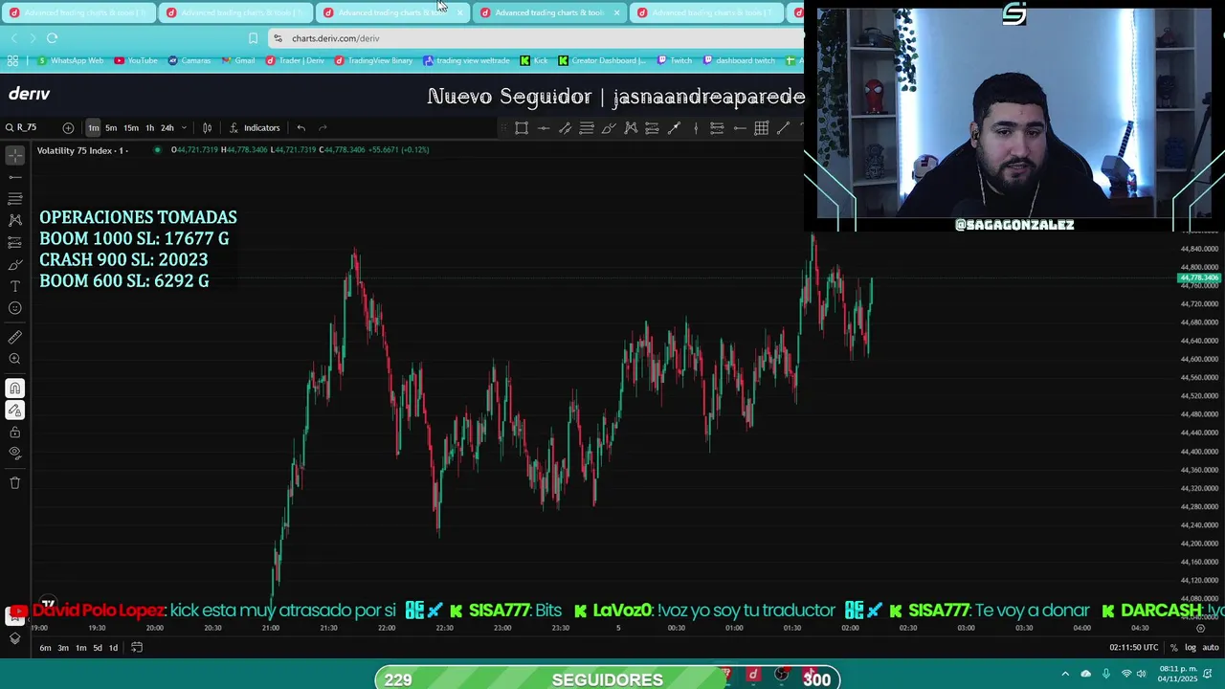Open YouTube bookmark
This screenshot has height=689, width=1225.
pyautogui.click(x=136, y=60)
